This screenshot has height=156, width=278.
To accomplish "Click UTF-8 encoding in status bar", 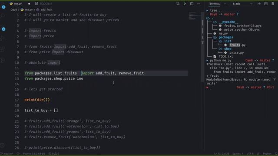I will 250,154.
